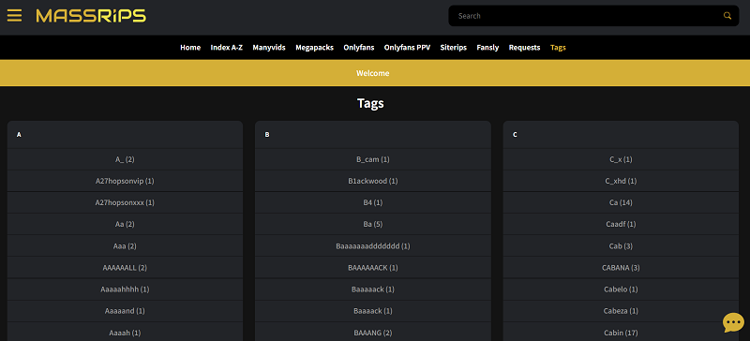Viewport: 750px width, 341px height.
Task: Open the Ba (5) tag
Action: click(372, 224)
